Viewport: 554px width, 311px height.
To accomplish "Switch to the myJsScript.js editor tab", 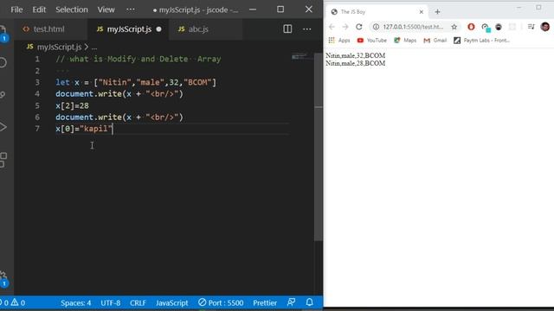I will point(128,29).
